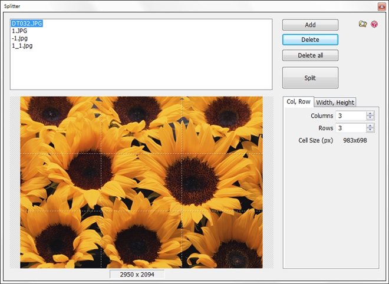Start splitting with the Split button
The height and width of the screenshot is (284, 389).
point(310,78)
